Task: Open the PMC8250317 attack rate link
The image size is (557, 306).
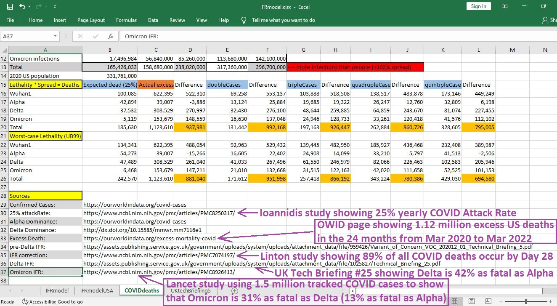Action: pyautogui.click(x=159, y=213)
